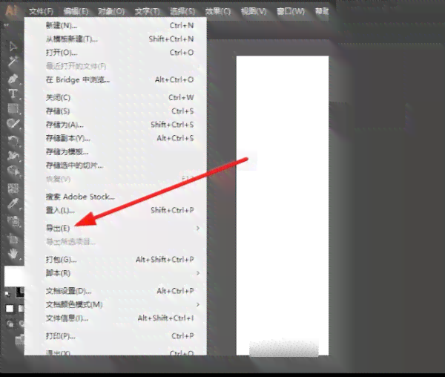The image size is (445, 377).
Task: Choose 存储为模板... menu entry
Action: (116, 152)
